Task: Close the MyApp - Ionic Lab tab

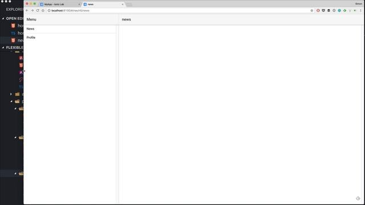Action: click(79, 4)
